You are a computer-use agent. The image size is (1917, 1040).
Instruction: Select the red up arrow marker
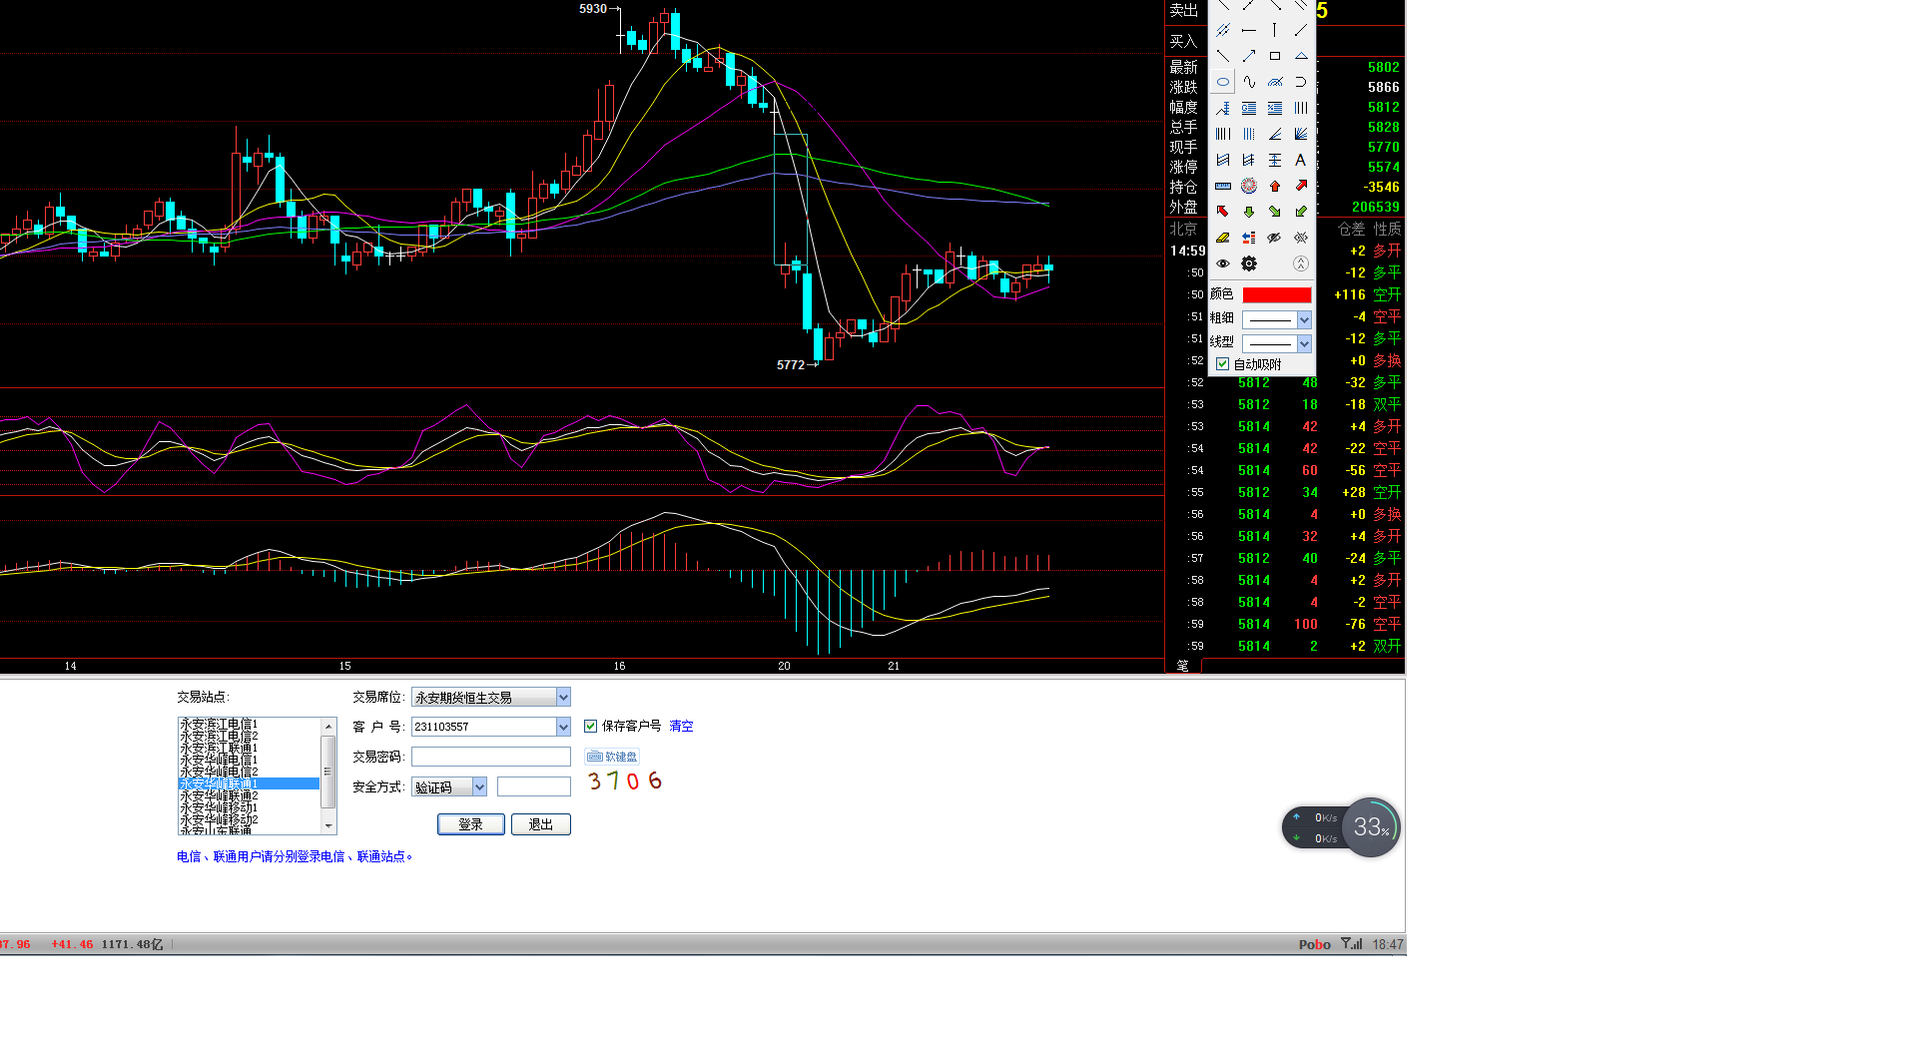tap(1274, 186)
